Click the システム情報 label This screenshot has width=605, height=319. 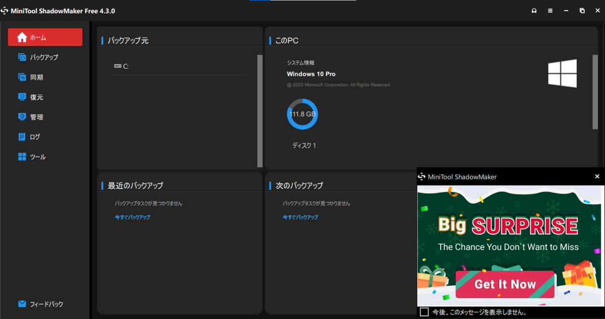(x=300, y=63)
